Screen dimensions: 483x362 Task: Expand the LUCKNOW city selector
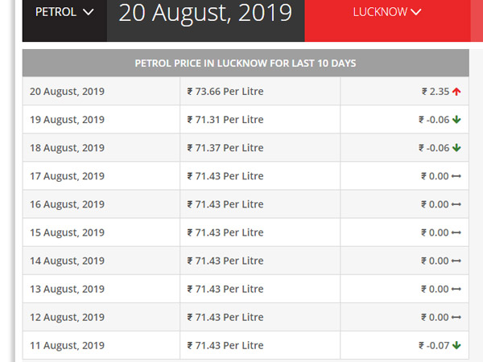click(386, 13)
